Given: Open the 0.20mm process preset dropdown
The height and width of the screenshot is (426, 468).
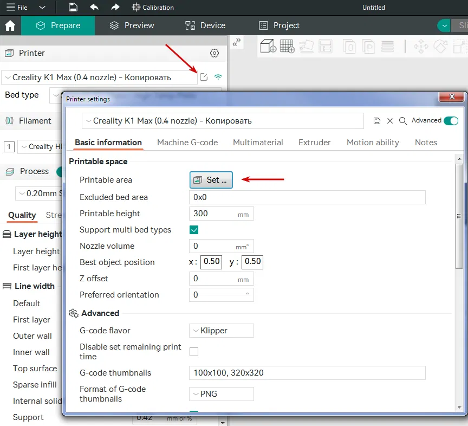Looking at the screenshot, I should click(x=39, y=193).
